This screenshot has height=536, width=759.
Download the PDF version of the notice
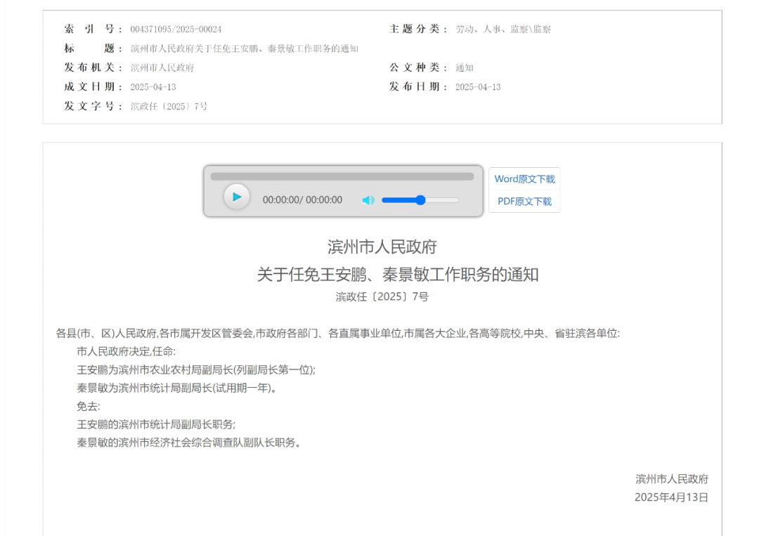tap(523, 202)
